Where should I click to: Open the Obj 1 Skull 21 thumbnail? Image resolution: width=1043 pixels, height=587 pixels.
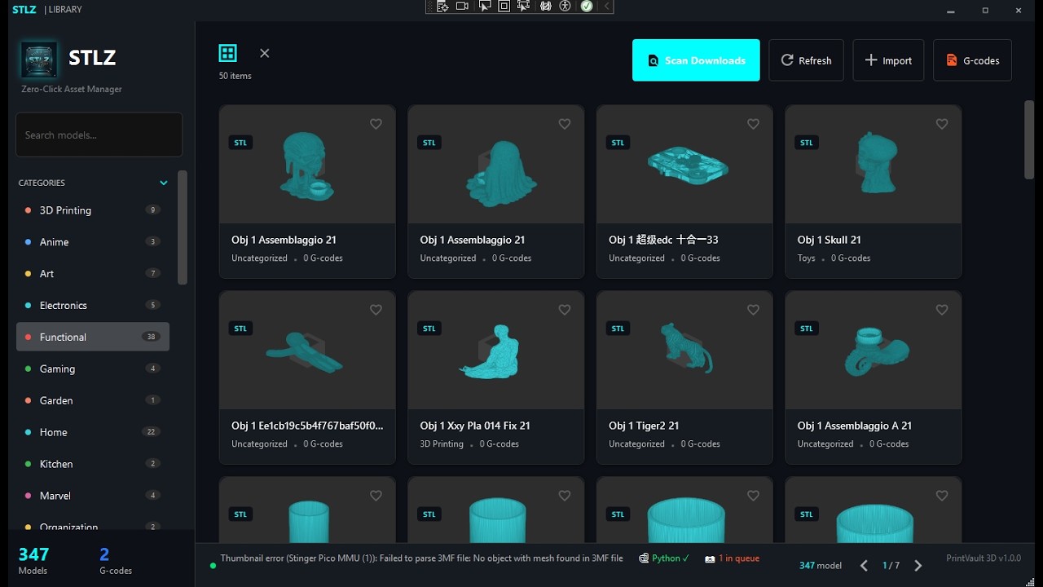(874, 164)
